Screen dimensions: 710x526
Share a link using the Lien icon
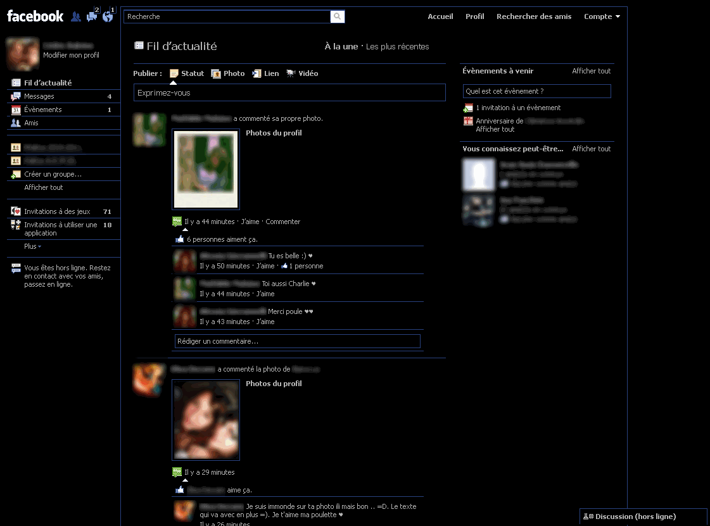pyautogui.click(x=257, y=73)
